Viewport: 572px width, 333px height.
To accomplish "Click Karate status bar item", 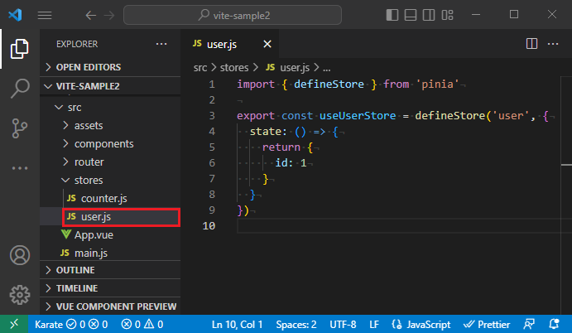I will click(x=71, y=324).
